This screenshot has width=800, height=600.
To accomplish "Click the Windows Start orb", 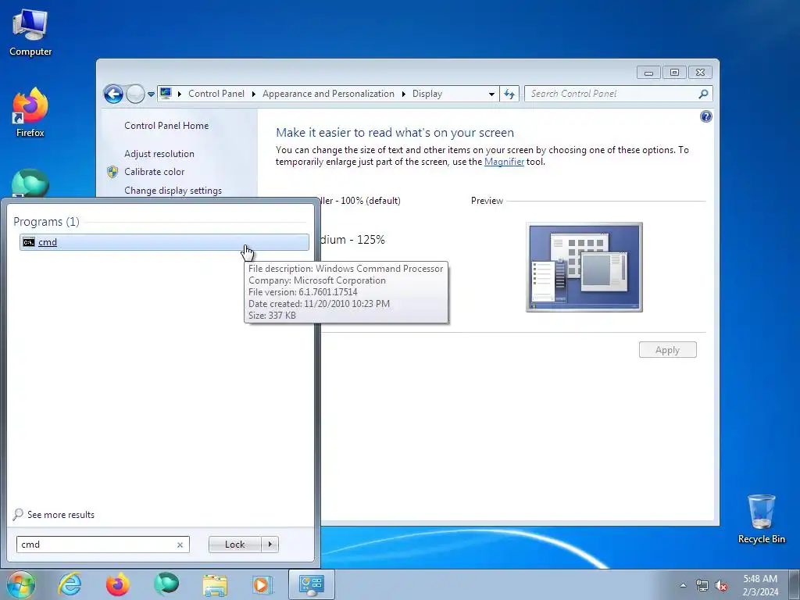I will pos(20,584).
